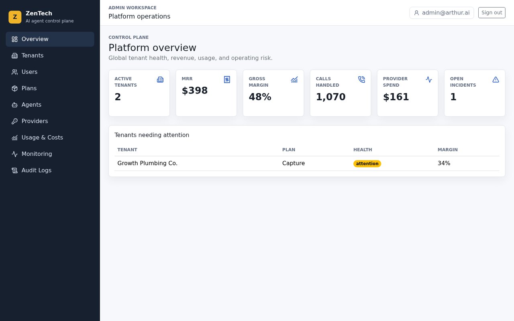Viewport: 514px width, 321px height.
Task: Go to Providers
Action: coord(50,122)
